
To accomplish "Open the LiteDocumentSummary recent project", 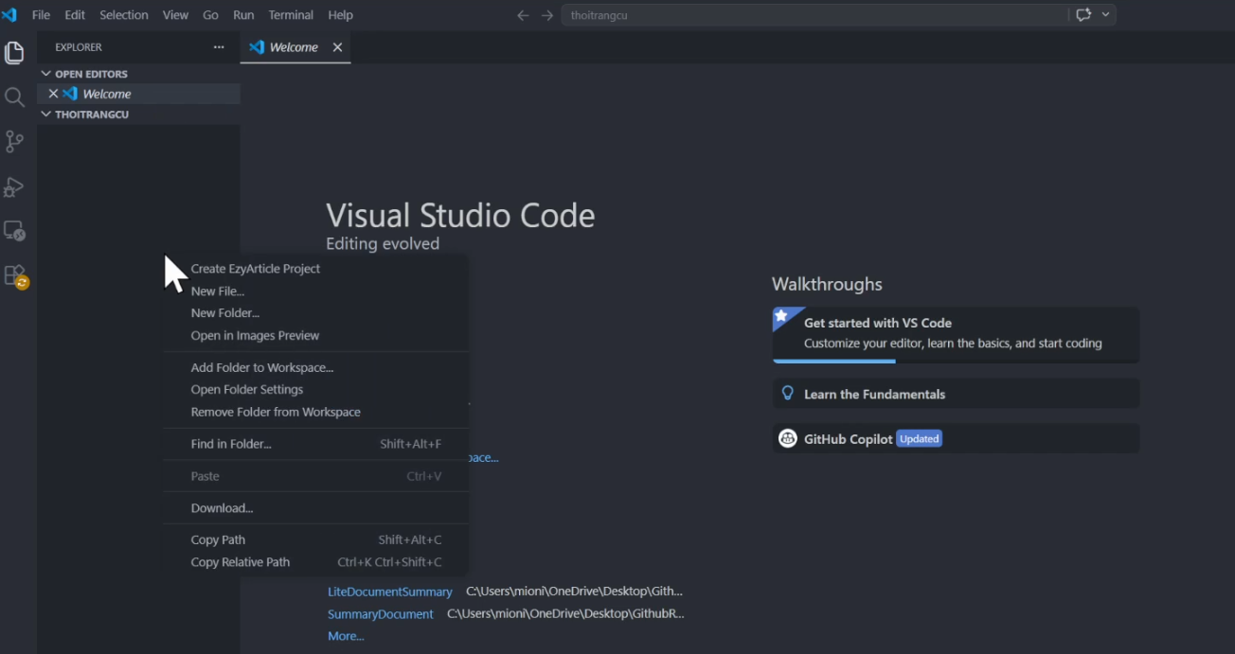I will tap(390, 592).
